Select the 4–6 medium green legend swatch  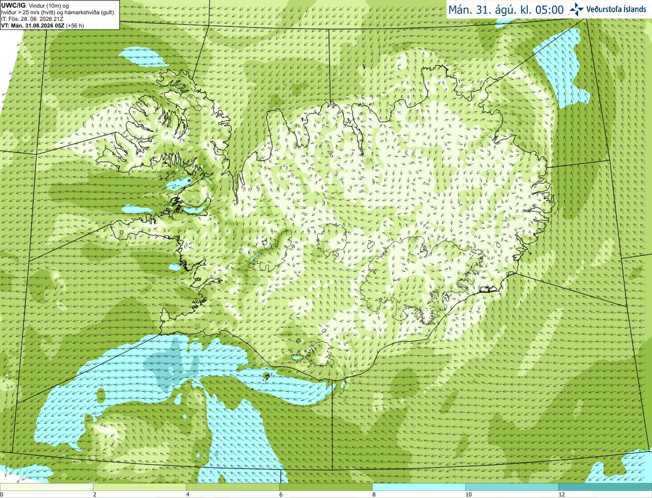233,487
